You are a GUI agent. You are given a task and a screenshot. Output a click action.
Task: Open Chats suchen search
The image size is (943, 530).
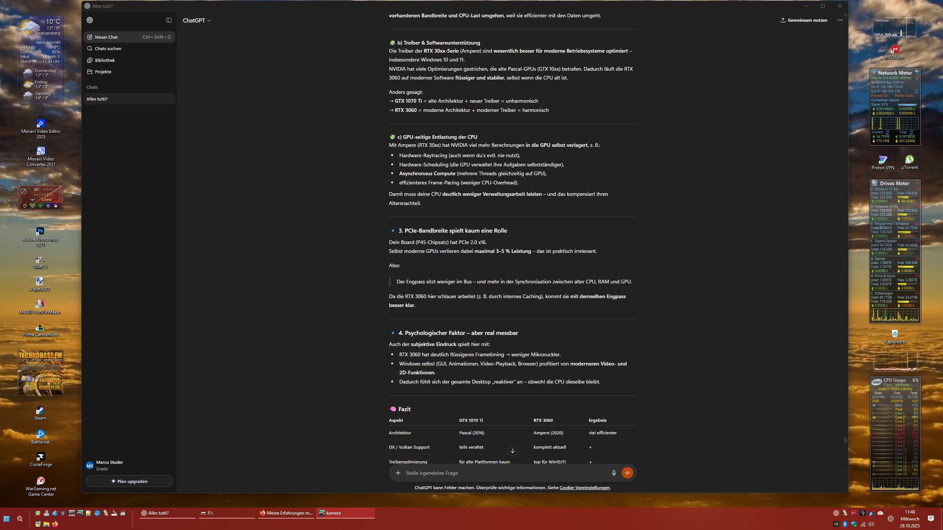[108, 49]
